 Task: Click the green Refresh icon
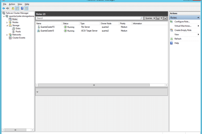[172, 39]
